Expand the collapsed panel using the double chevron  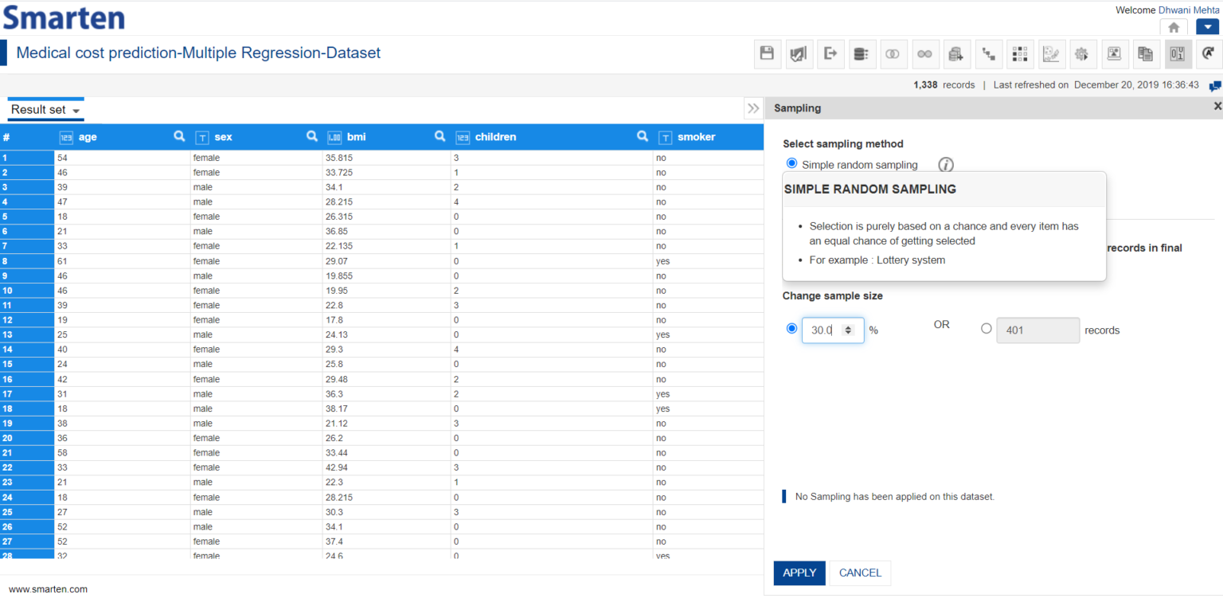[x=753, y=108]
